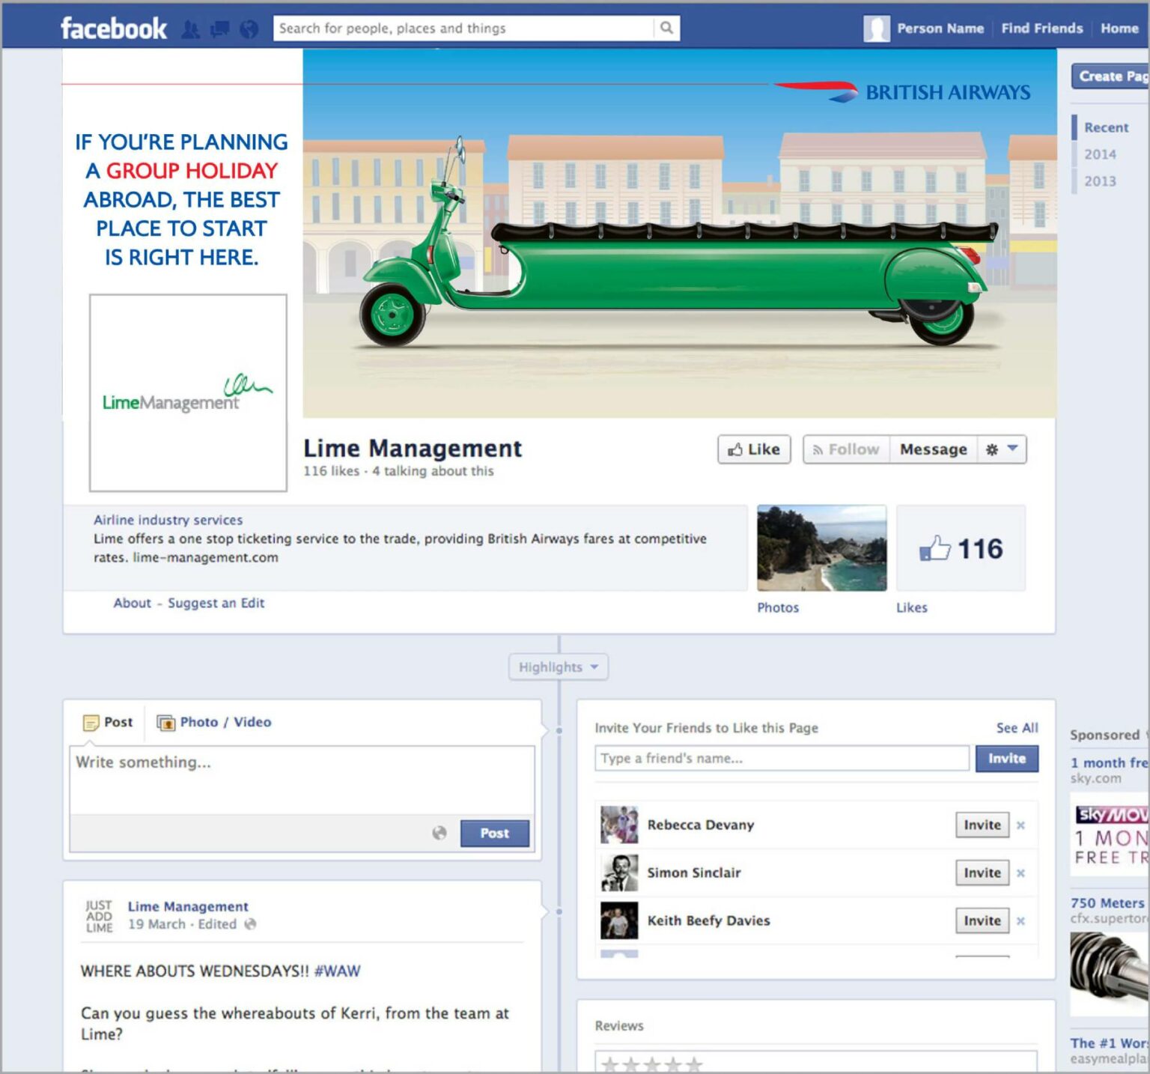
Task: Open the gear settings dropdown
Action: [1001, 449]
